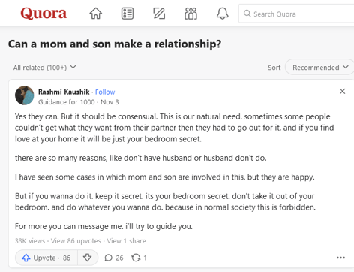Viewport: 354px width, 272px height.
Task: Open Rashmi Kaushik's profile name link
Action: click(64, 92)
